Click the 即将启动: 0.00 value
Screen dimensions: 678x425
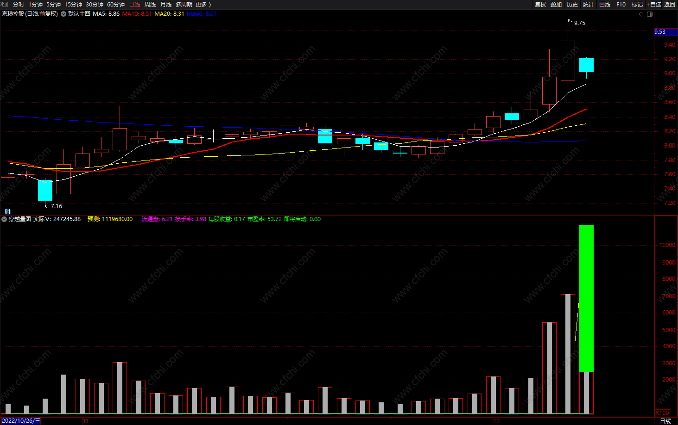click(302, 219)
